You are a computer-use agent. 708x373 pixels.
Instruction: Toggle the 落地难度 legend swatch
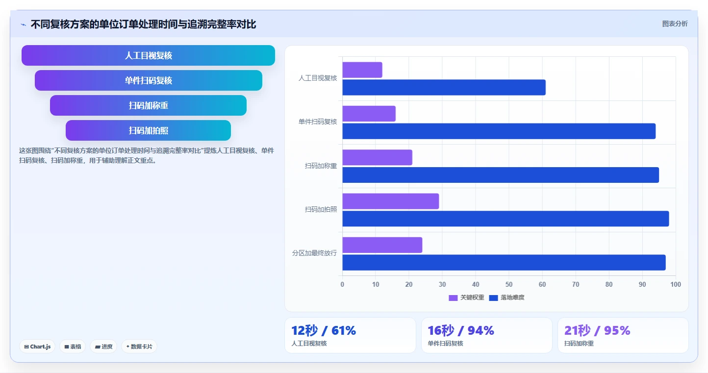pos(494,298)
